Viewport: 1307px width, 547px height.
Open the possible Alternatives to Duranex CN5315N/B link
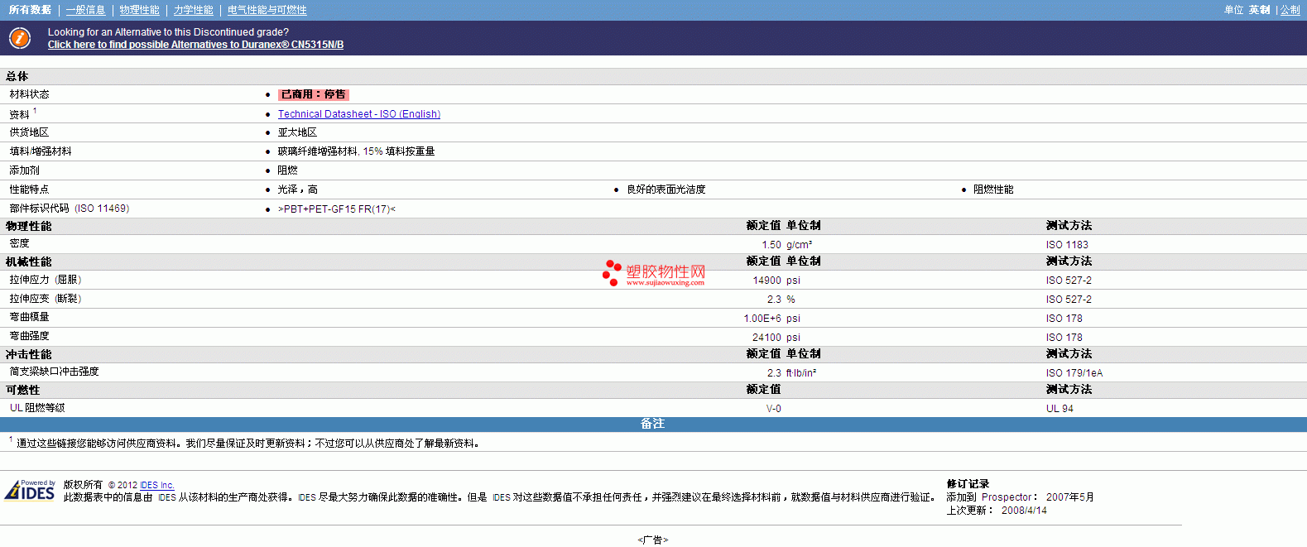click(x=195, y=45)
